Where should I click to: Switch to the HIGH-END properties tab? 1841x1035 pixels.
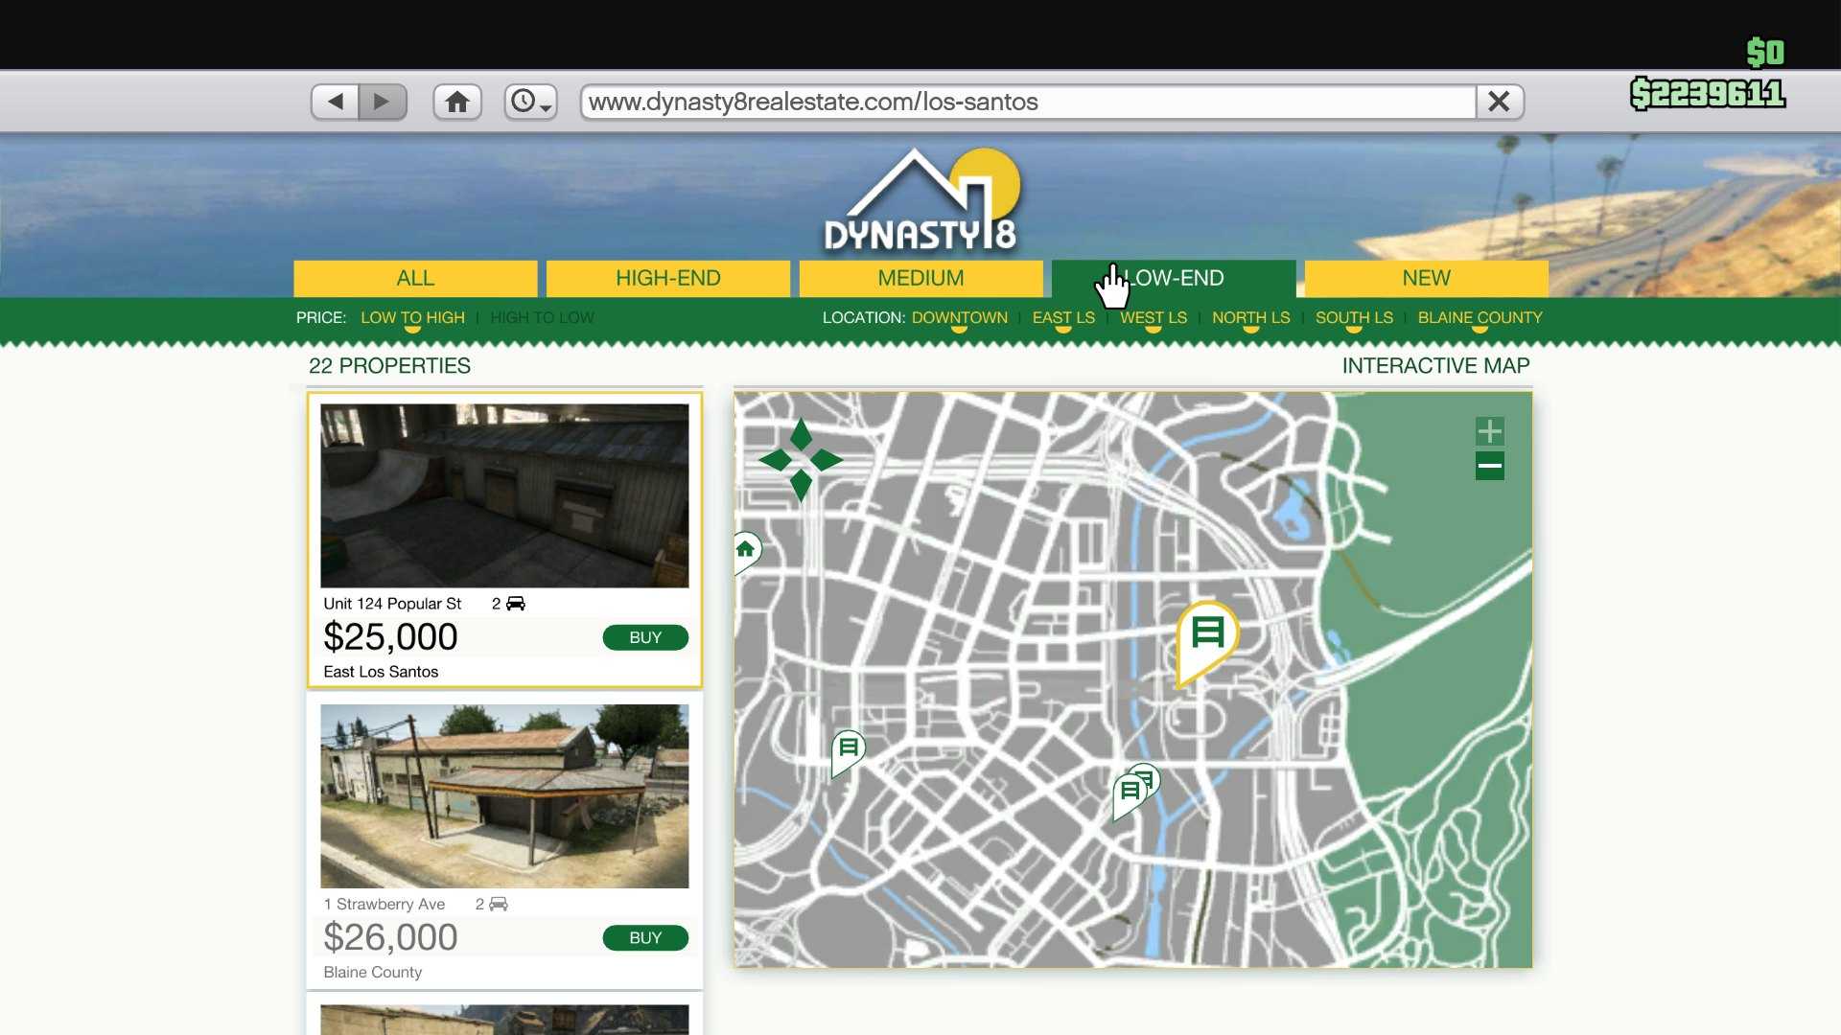coord(668,278)
